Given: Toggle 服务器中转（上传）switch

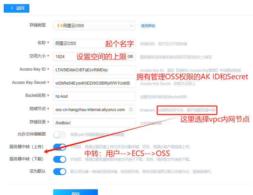Looking at the screenshot, I should pyautogui.click(x=60, y=147).
